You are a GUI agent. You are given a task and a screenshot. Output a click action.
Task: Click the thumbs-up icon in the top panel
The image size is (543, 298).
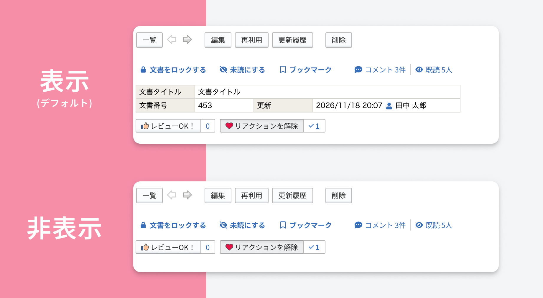click(x=145, y=126)
